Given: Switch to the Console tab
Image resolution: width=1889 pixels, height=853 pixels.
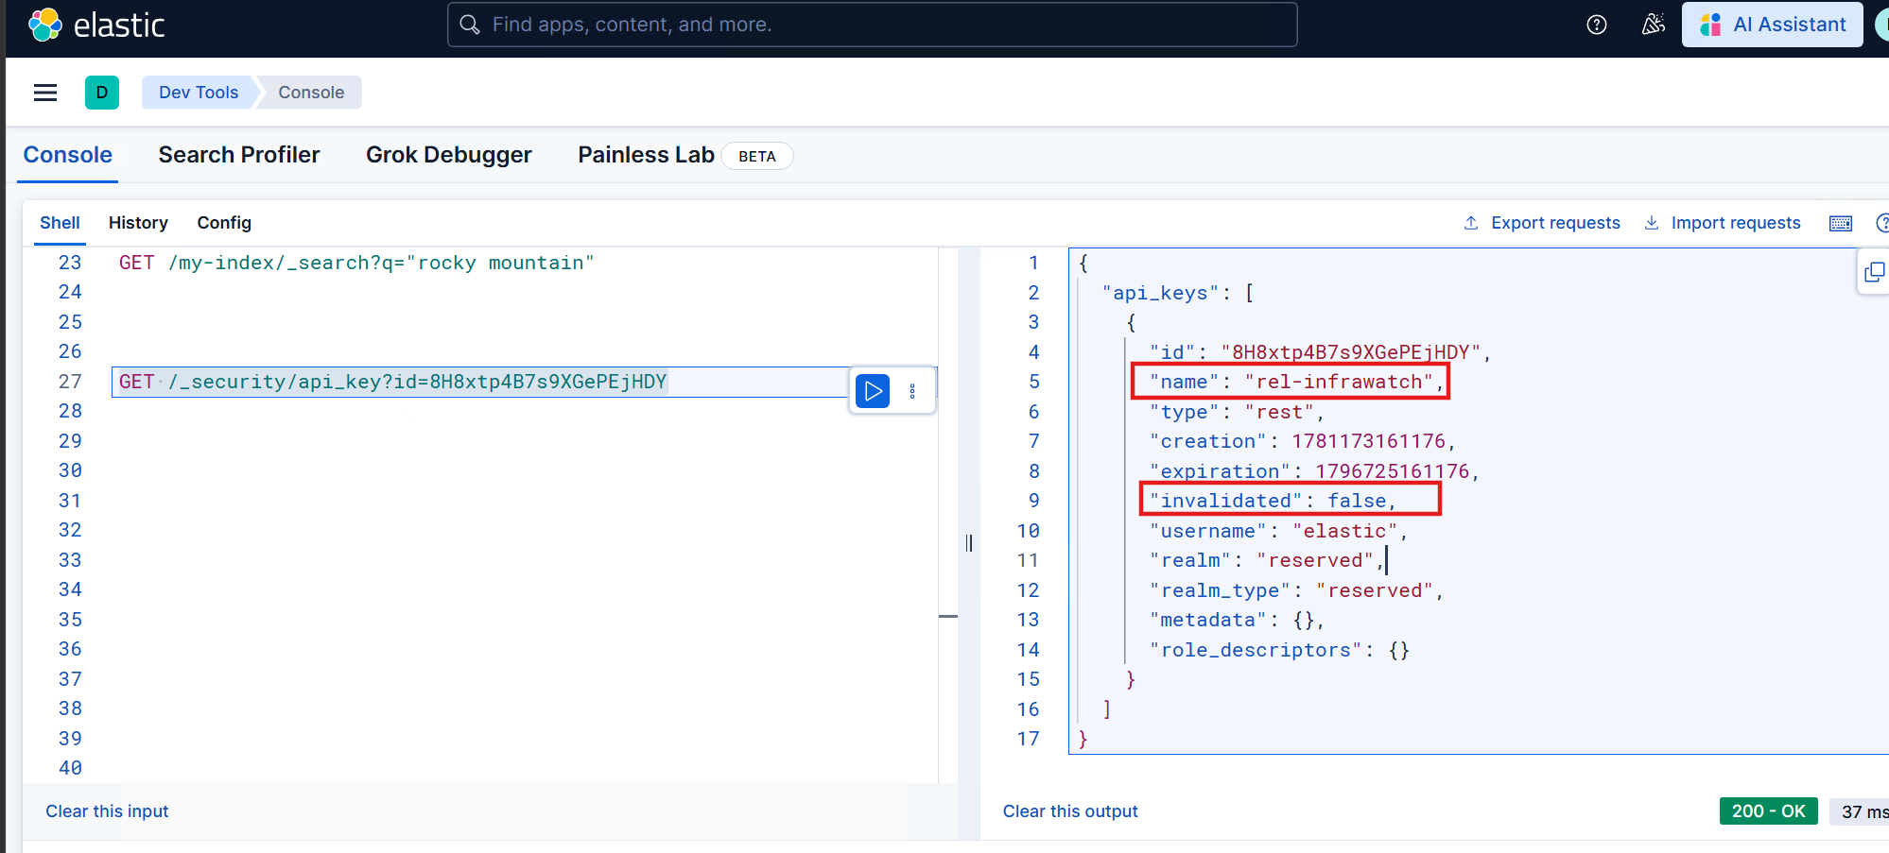Looking at the screenshot, I should tap(68, 155).
